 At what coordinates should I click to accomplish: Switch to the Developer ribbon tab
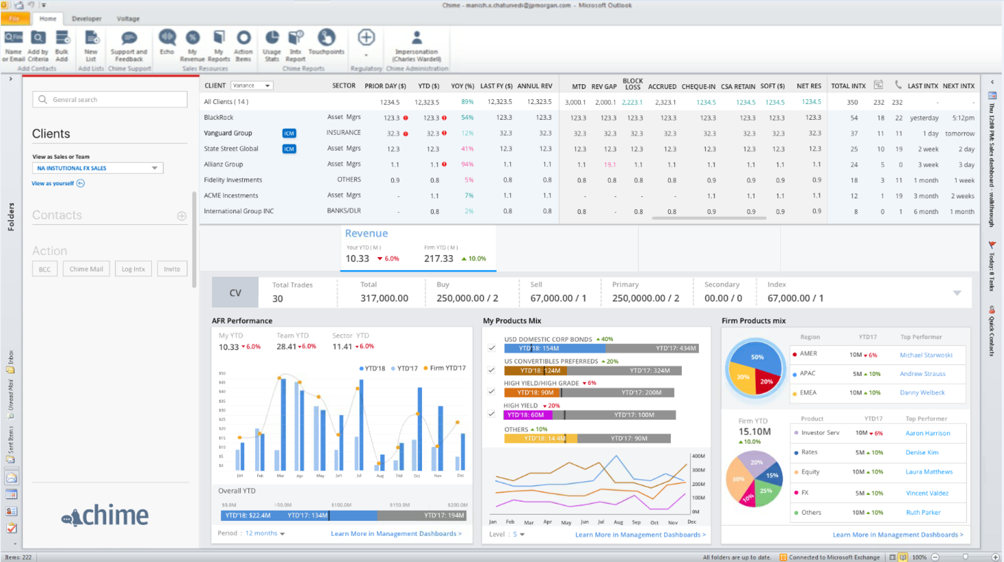click(87, 18)
